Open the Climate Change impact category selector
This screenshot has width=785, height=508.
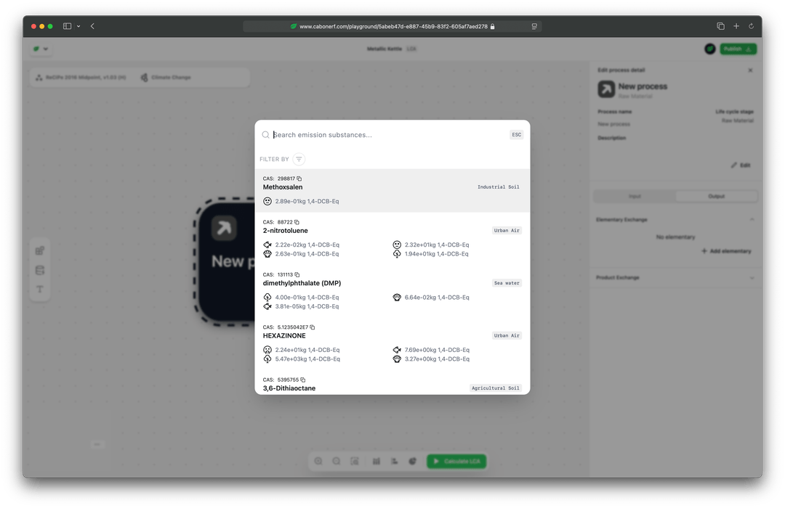click(x=166, y=78)
